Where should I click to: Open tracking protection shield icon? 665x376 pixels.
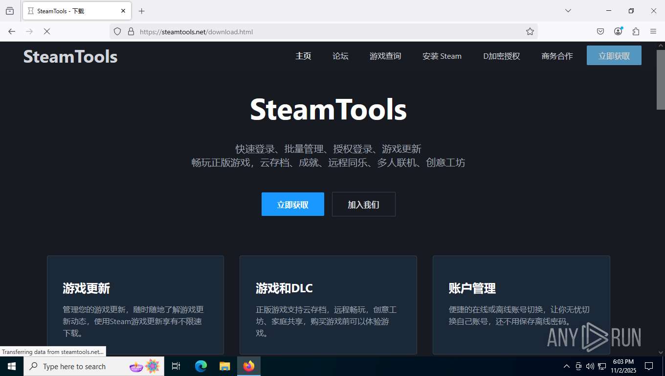(x=117, y=31)
